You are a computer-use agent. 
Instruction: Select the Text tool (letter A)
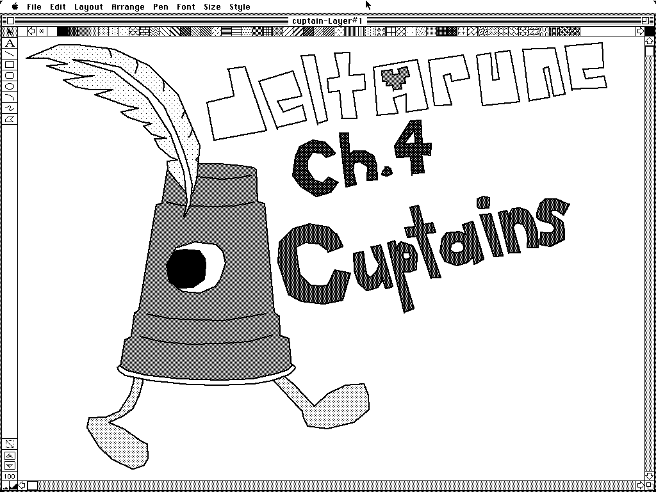(10, 43)
